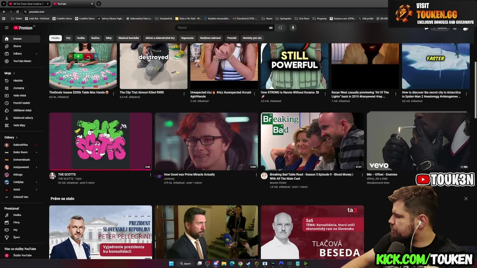Select the Rapovanie filter chip
Viewport: 477px width, 268px height.
(187, 38)
